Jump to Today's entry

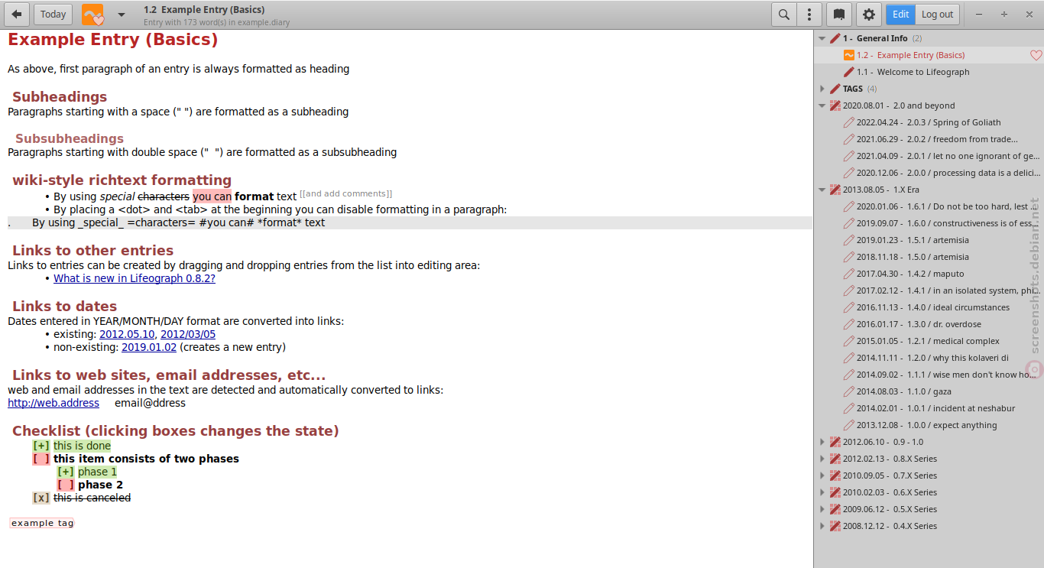tap(53, 15)
